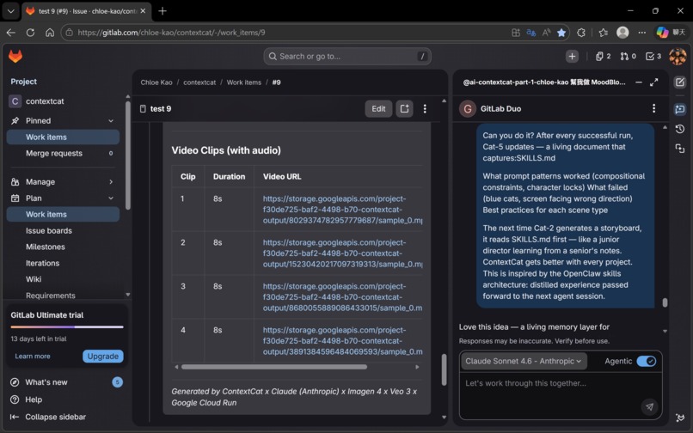Open Duo sessions icon in right rail
Viewport: 693px width, 433px height.
click(680, 149)
